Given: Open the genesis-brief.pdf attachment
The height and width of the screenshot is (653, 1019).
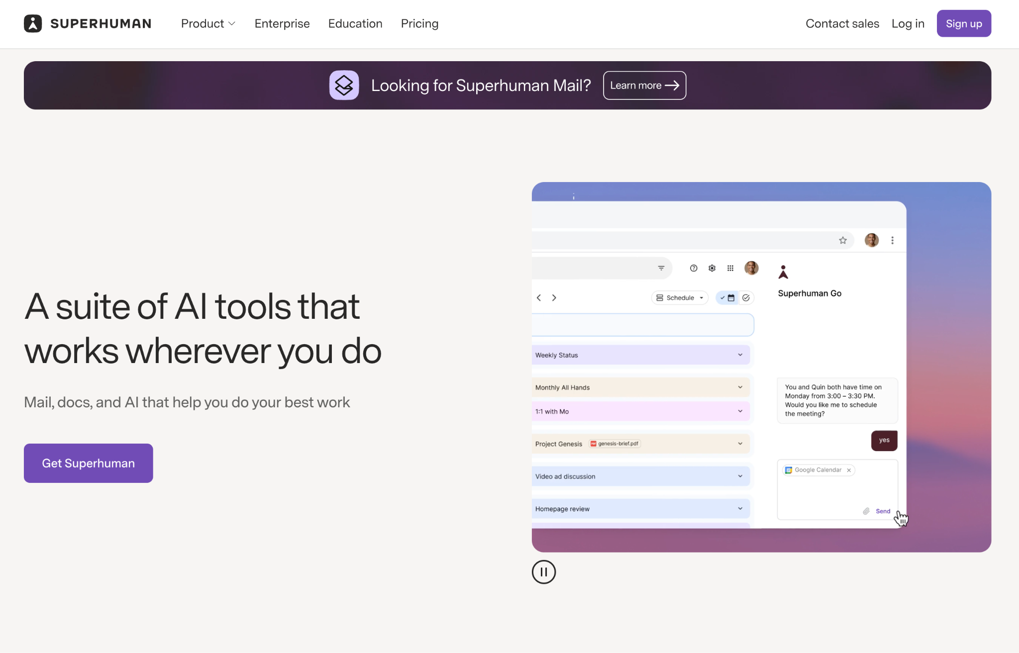Looking at the screenshot, I should pos(615,444).
